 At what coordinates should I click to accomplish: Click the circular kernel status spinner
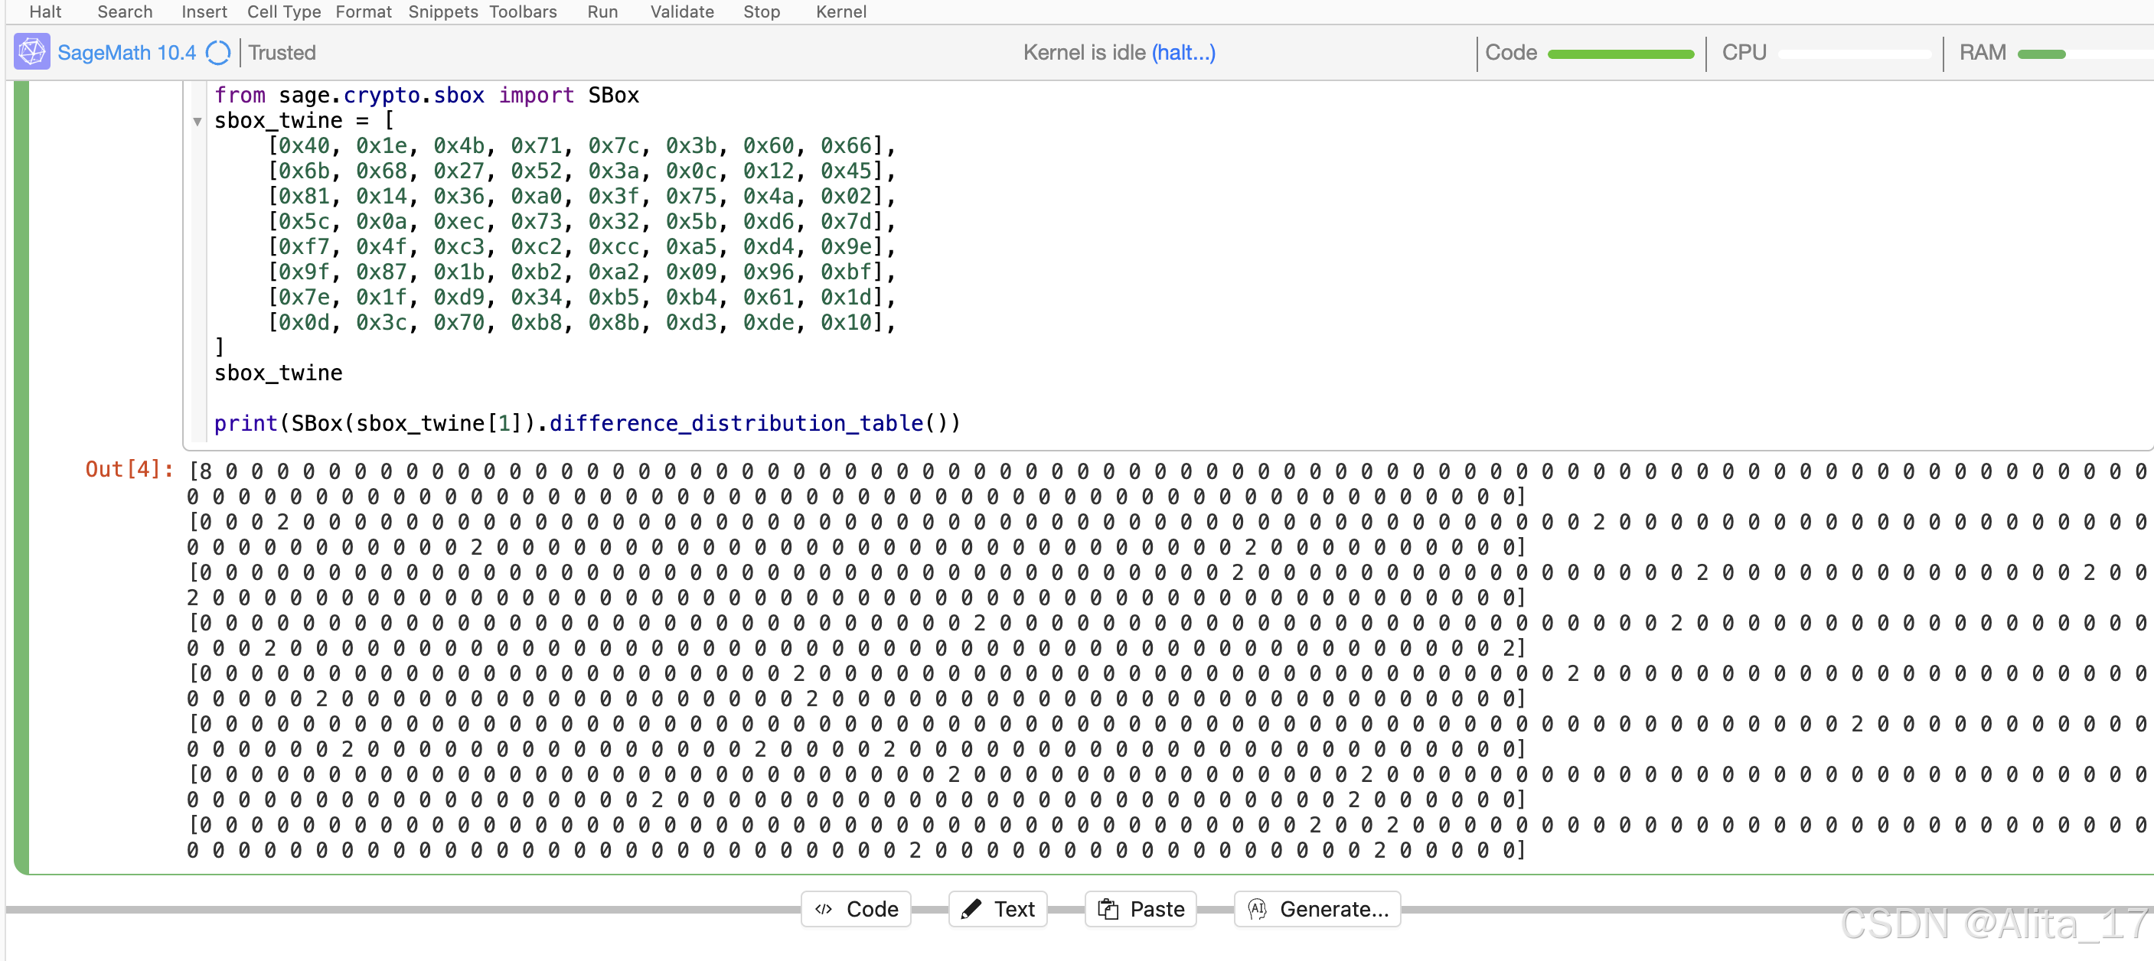(218, 53)
